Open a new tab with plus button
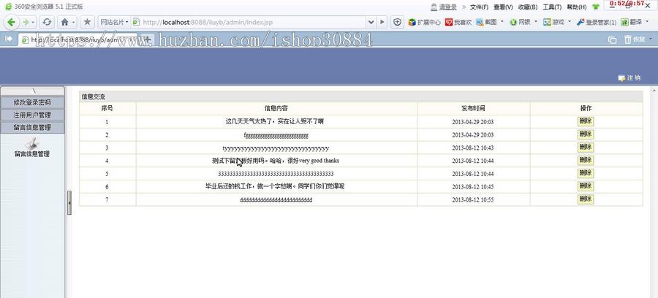The image size is (658, 298). tap(148, 39)
